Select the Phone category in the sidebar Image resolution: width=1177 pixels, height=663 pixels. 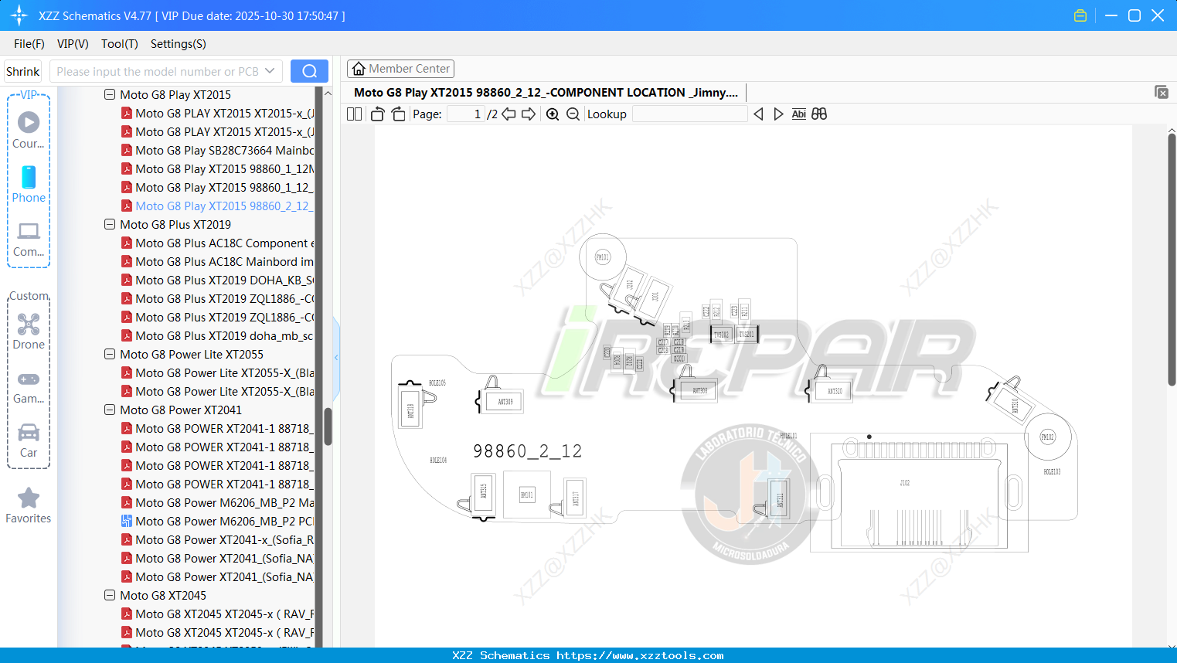point(29,185)
